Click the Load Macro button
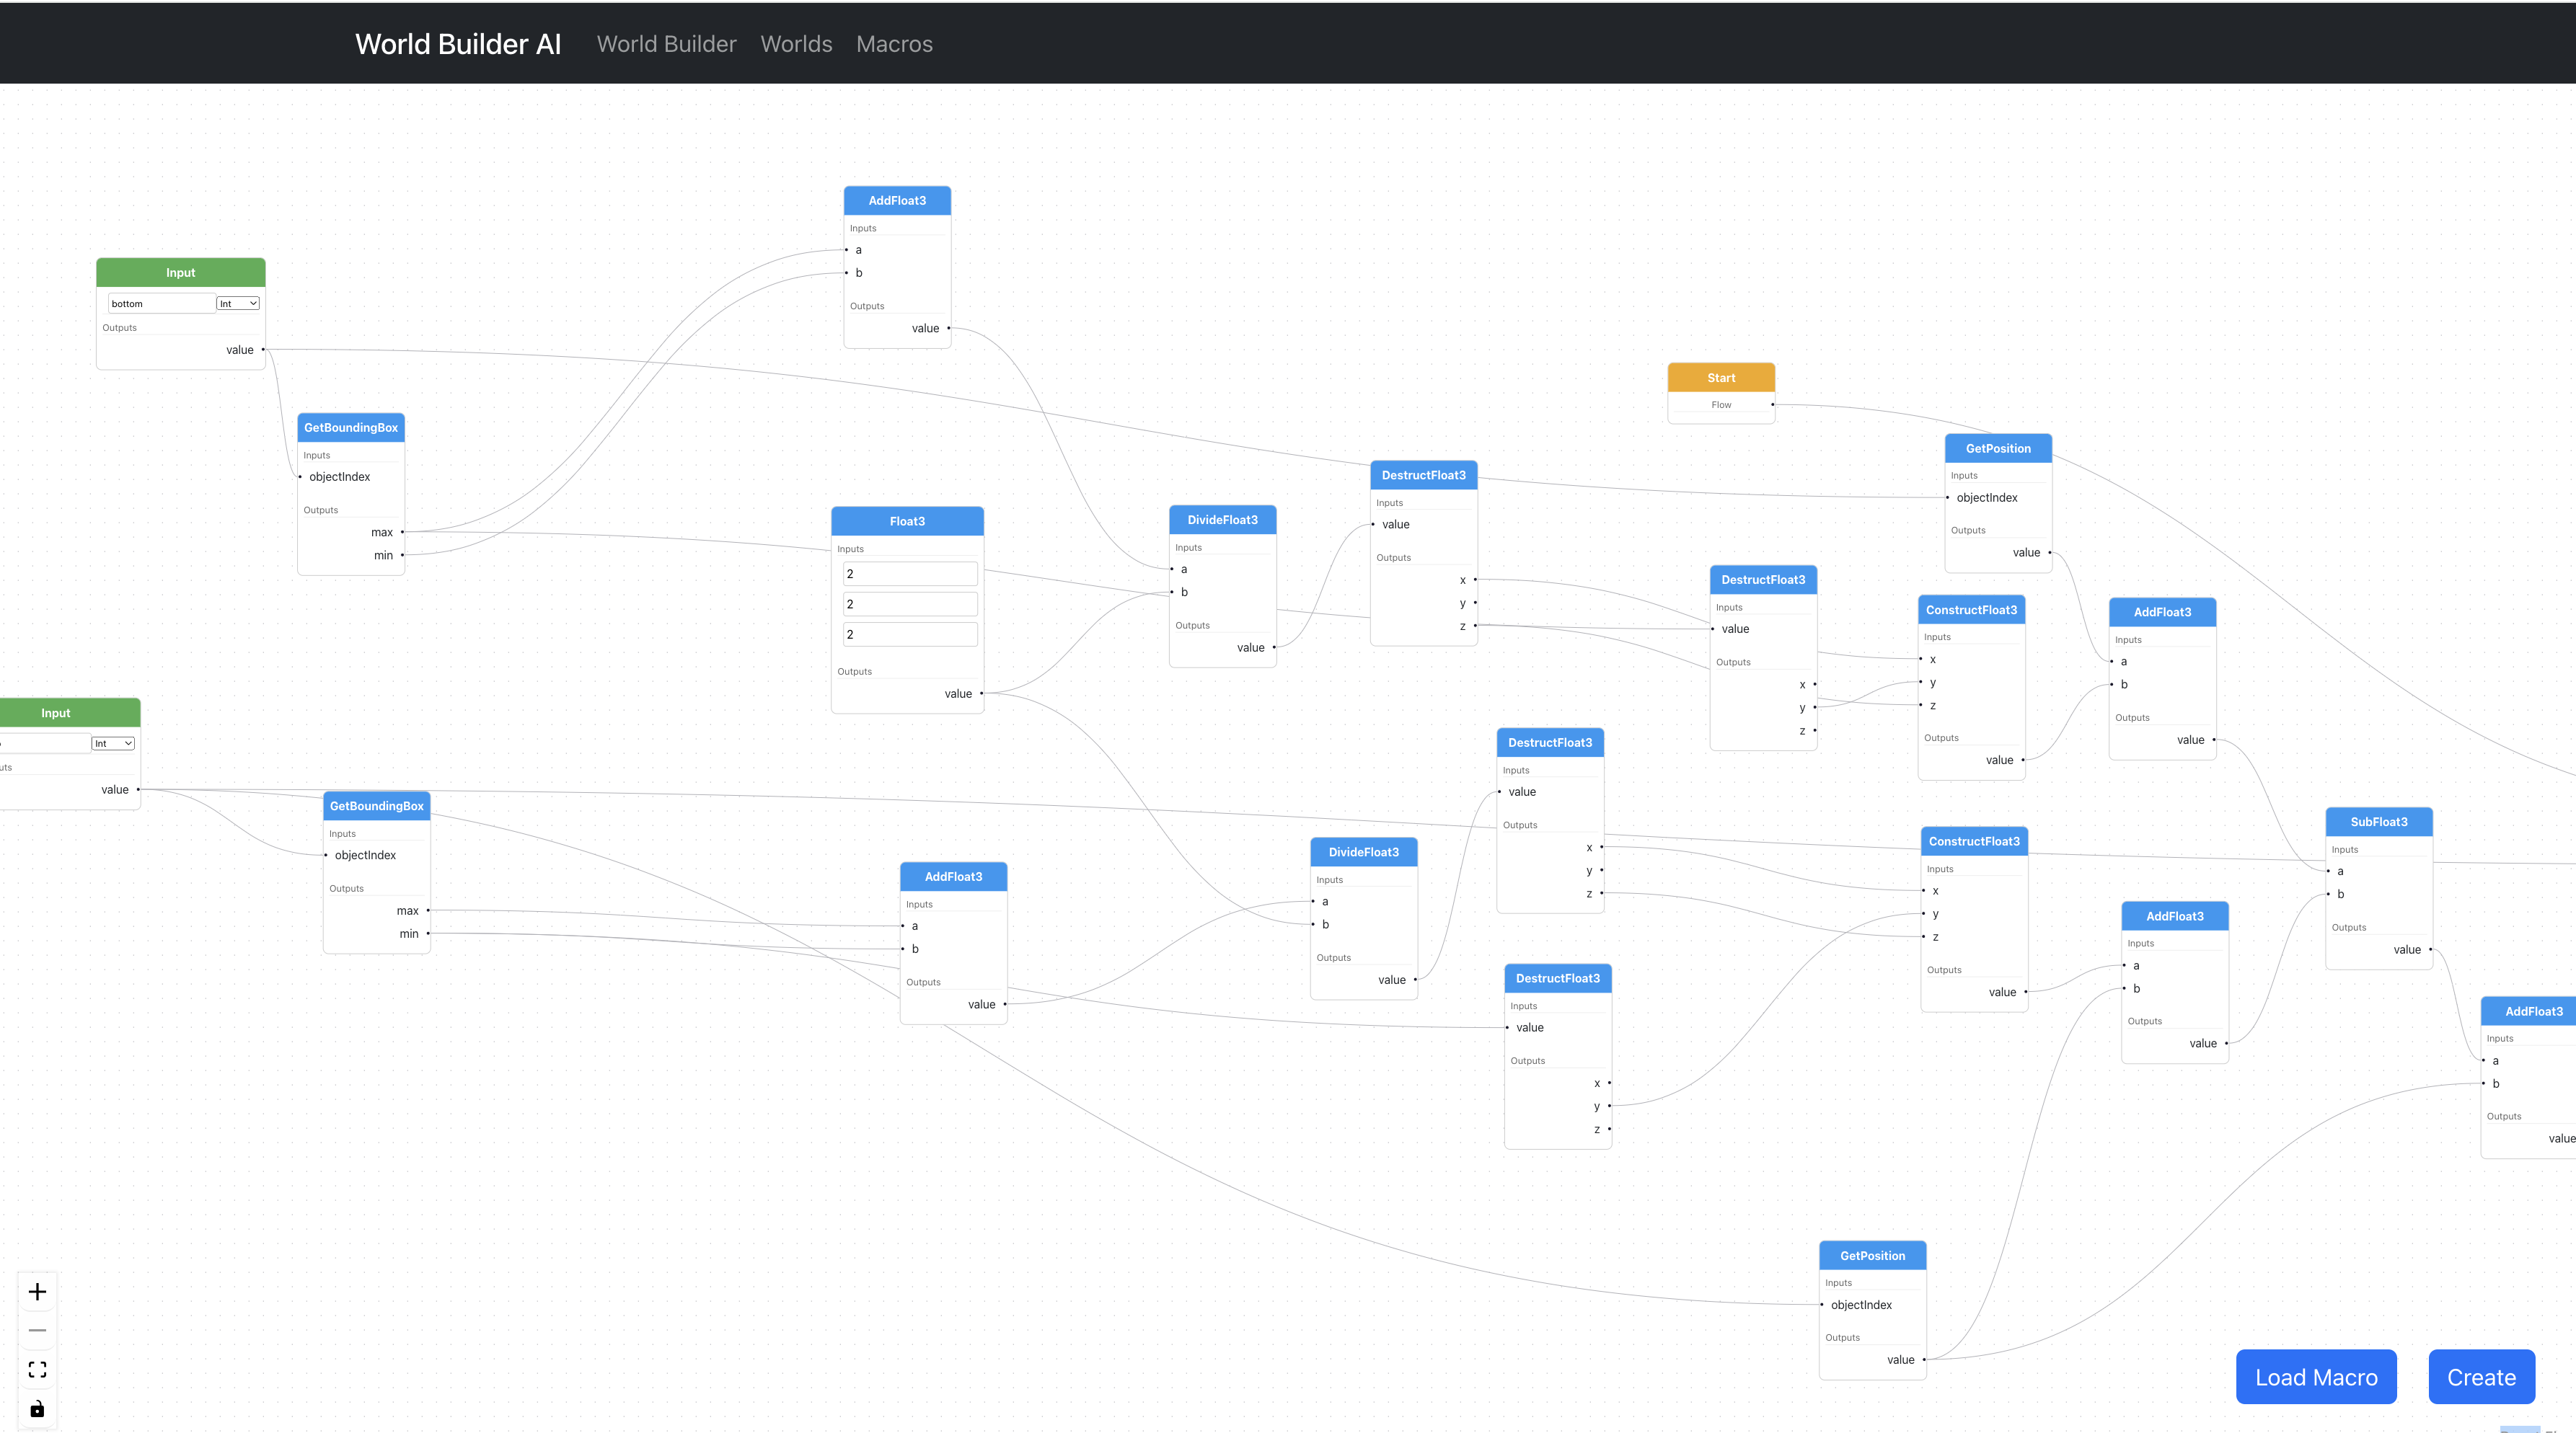 pyautogui.click(x=2315, y=1377)
